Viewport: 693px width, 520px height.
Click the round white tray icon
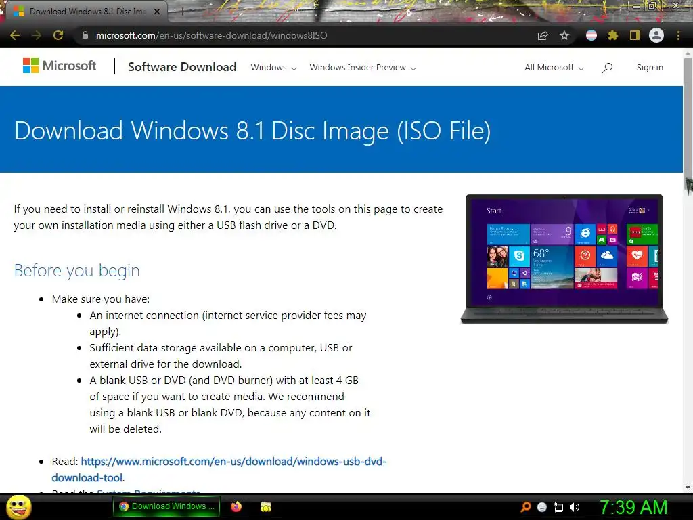tap(542, 507)
